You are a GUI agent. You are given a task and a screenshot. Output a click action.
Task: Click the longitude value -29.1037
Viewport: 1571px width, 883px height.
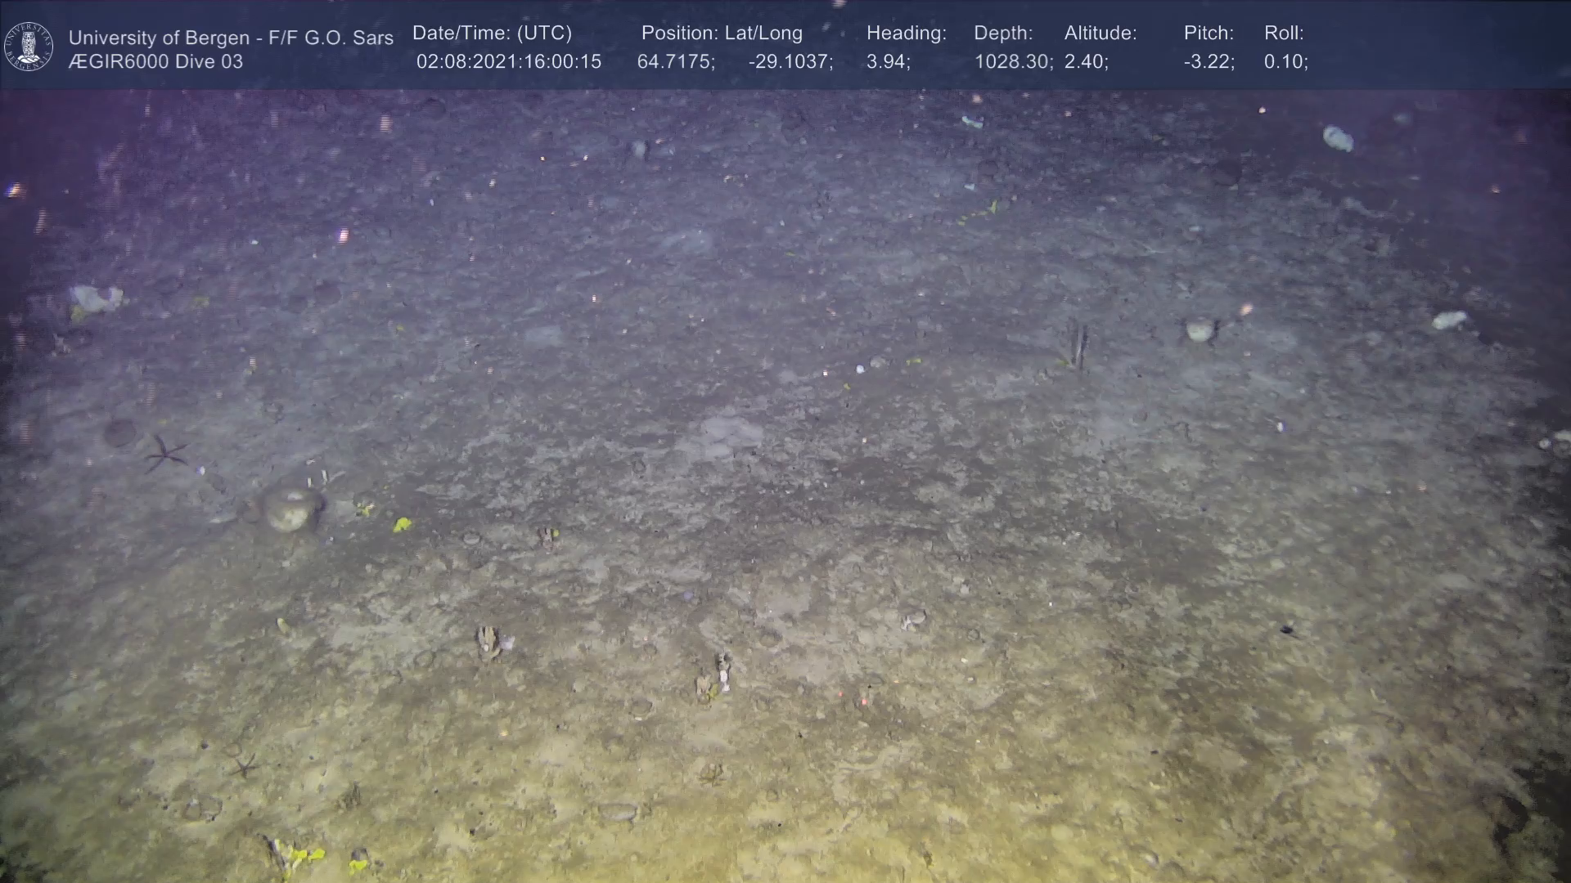790,62
